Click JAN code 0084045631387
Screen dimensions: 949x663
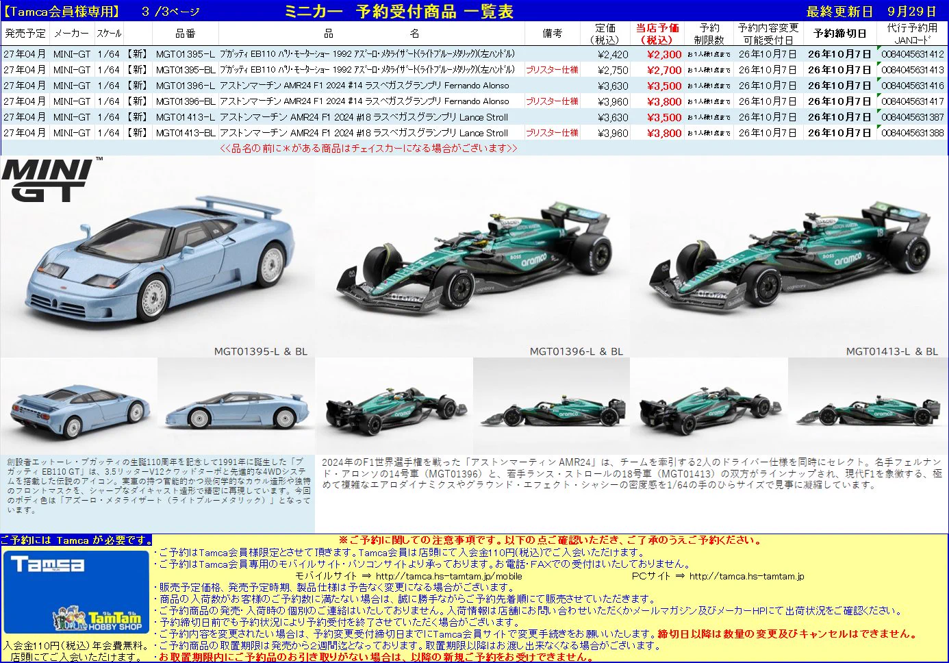913,117
